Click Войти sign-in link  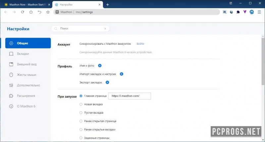point(140,44)
